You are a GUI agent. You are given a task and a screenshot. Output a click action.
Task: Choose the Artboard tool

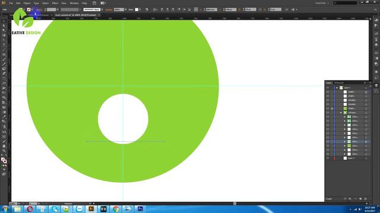point(4,137)
